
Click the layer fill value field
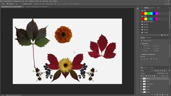(167, 76)
